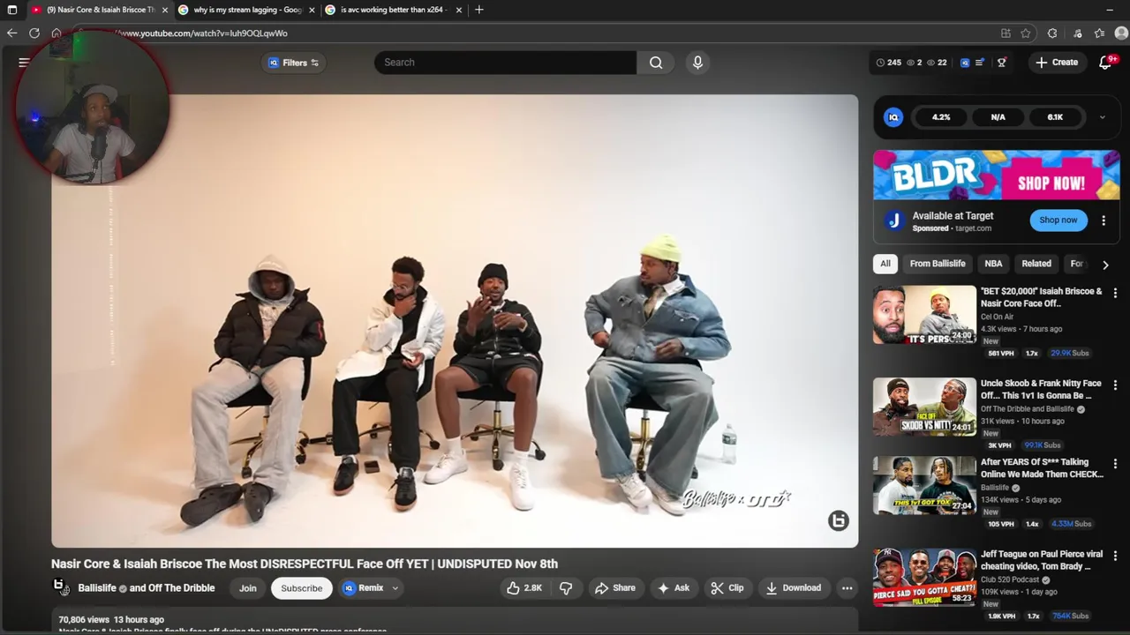Viewport: 1130px width, 635px height.
Task: Open the vidIQ Filters dropdown
Action: click(294, 63)
